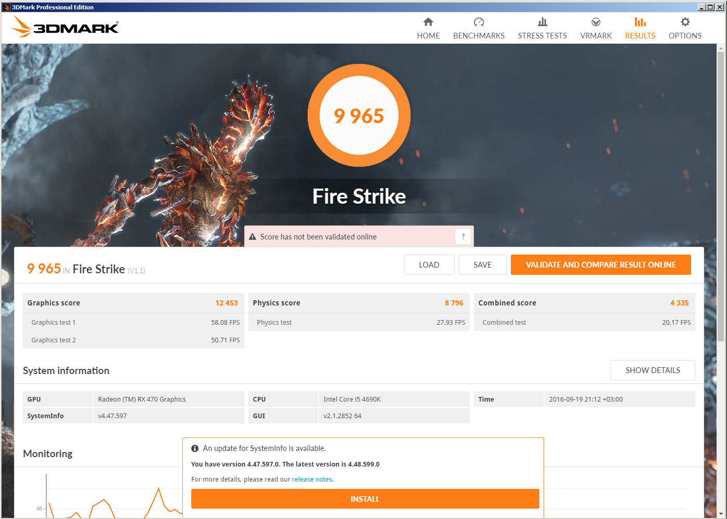This screenshot has width=727, height=519.
Task: Click GUI version v2.1.2852 64
Action: click(342, 416)
